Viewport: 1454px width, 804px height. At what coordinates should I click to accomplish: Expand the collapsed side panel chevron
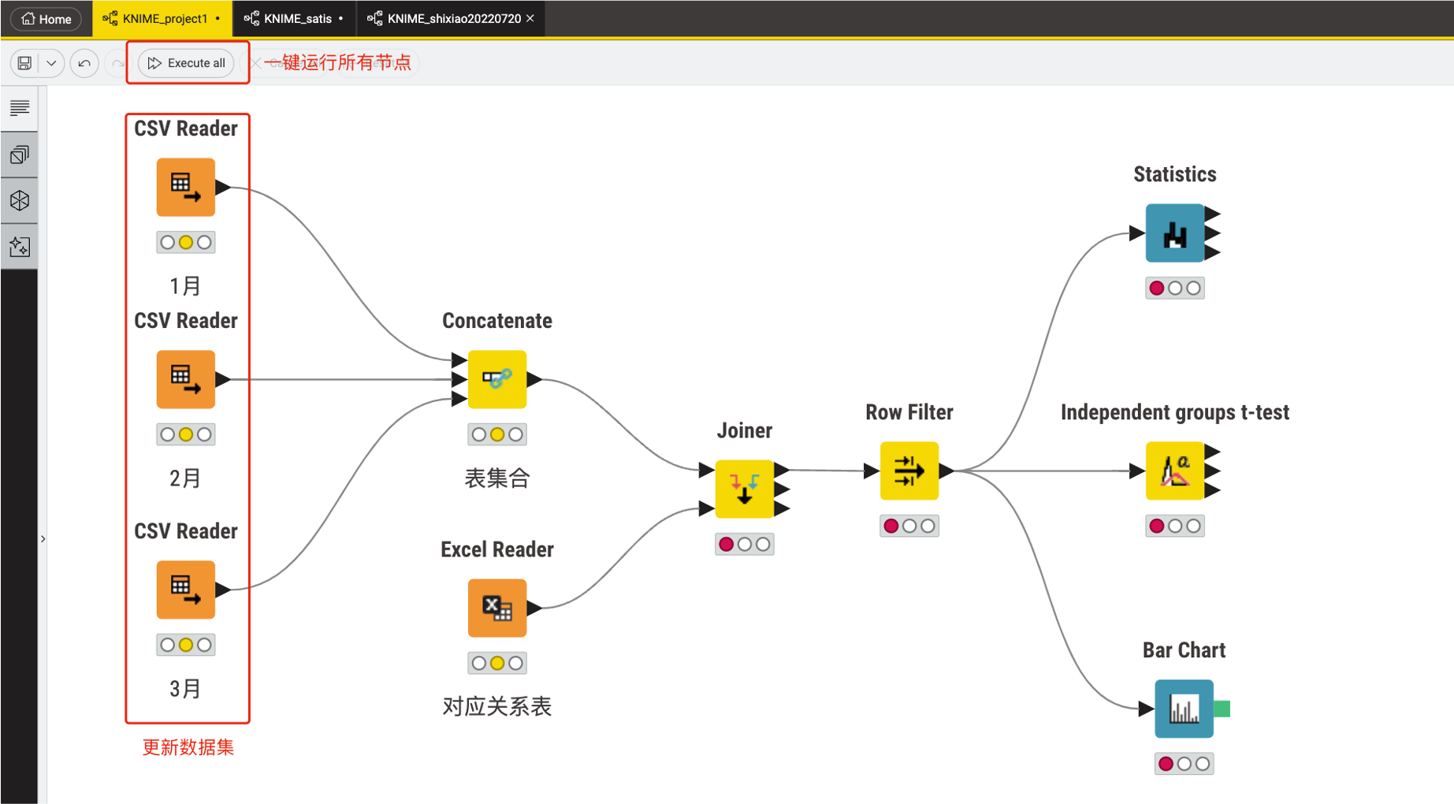[43, 539]
